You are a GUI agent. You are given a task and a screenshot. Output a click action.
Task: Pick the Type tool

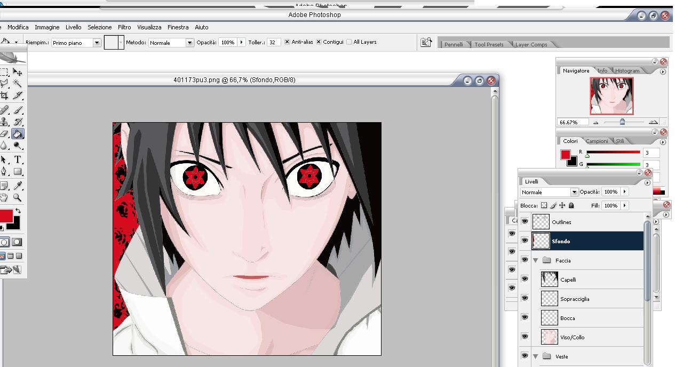click(18, 159)
